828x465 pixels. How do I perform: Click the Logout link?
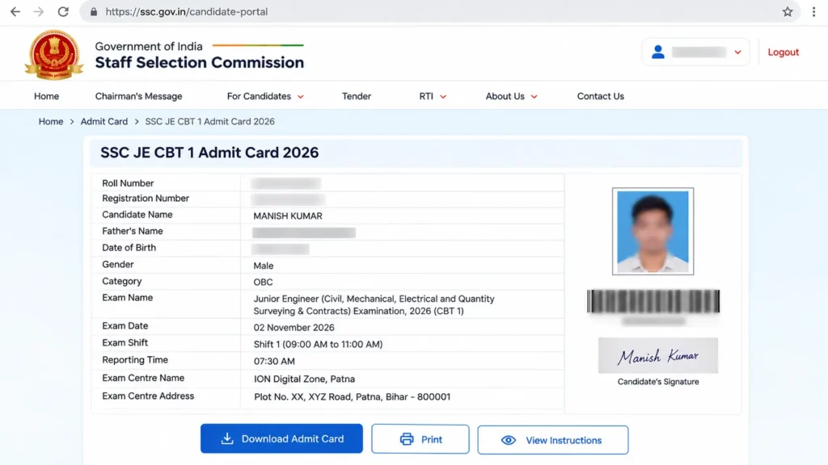coord(783,52)
